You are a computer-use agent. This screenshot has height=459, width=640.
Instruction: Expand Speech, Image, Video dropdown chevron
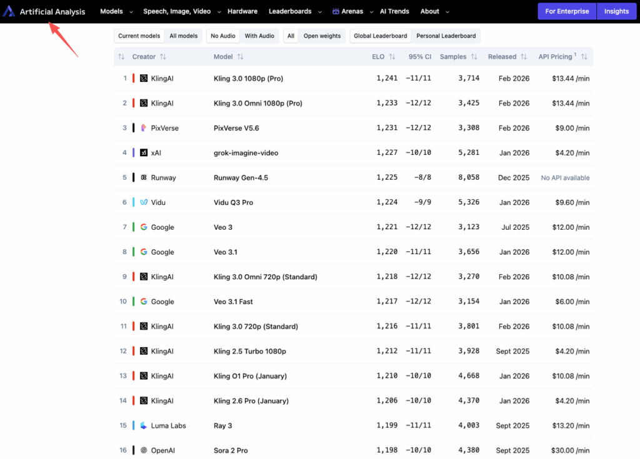click(x=219, y=12)
